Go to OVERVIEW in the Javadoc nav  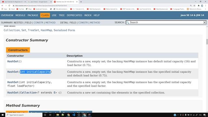[7, 15]
